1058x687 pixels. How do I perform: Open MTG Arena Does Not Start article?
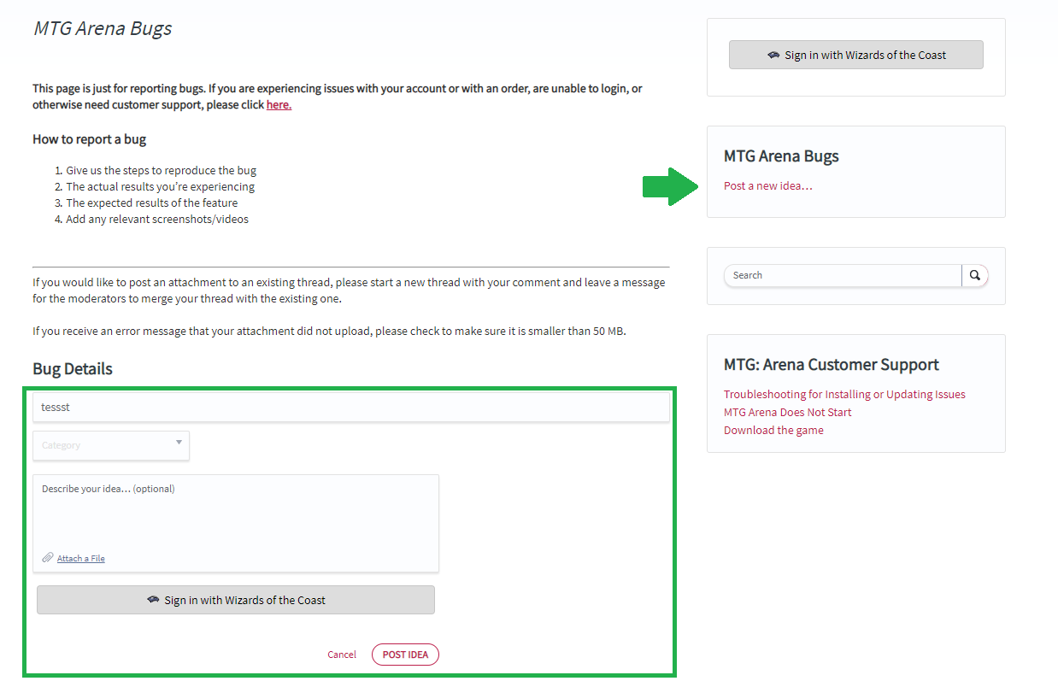click(787, 412)
